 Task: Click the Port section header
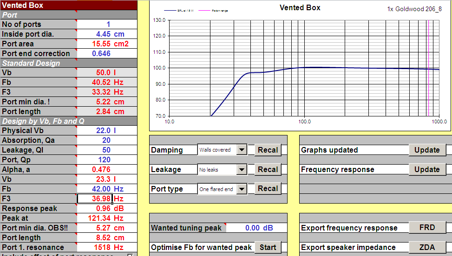pyautogui.click(x=69, y=15)
